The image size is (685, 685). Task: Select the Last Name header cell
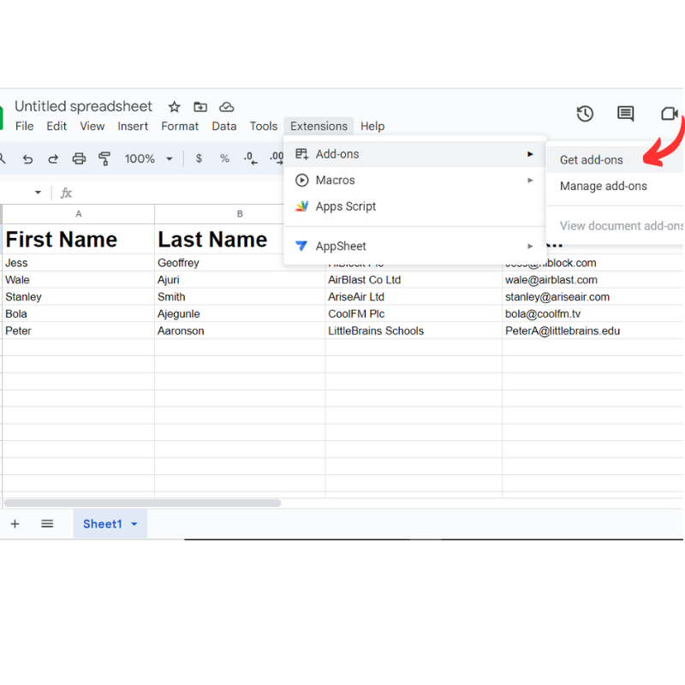pyautogui.click(x=219, y=240)
